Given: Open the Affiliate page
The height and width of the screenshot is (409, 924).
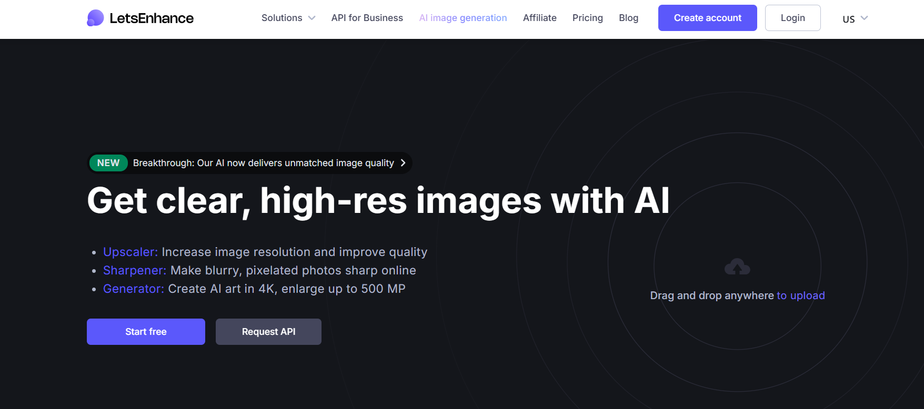Looking at the screenshot, I should (539, 18).
